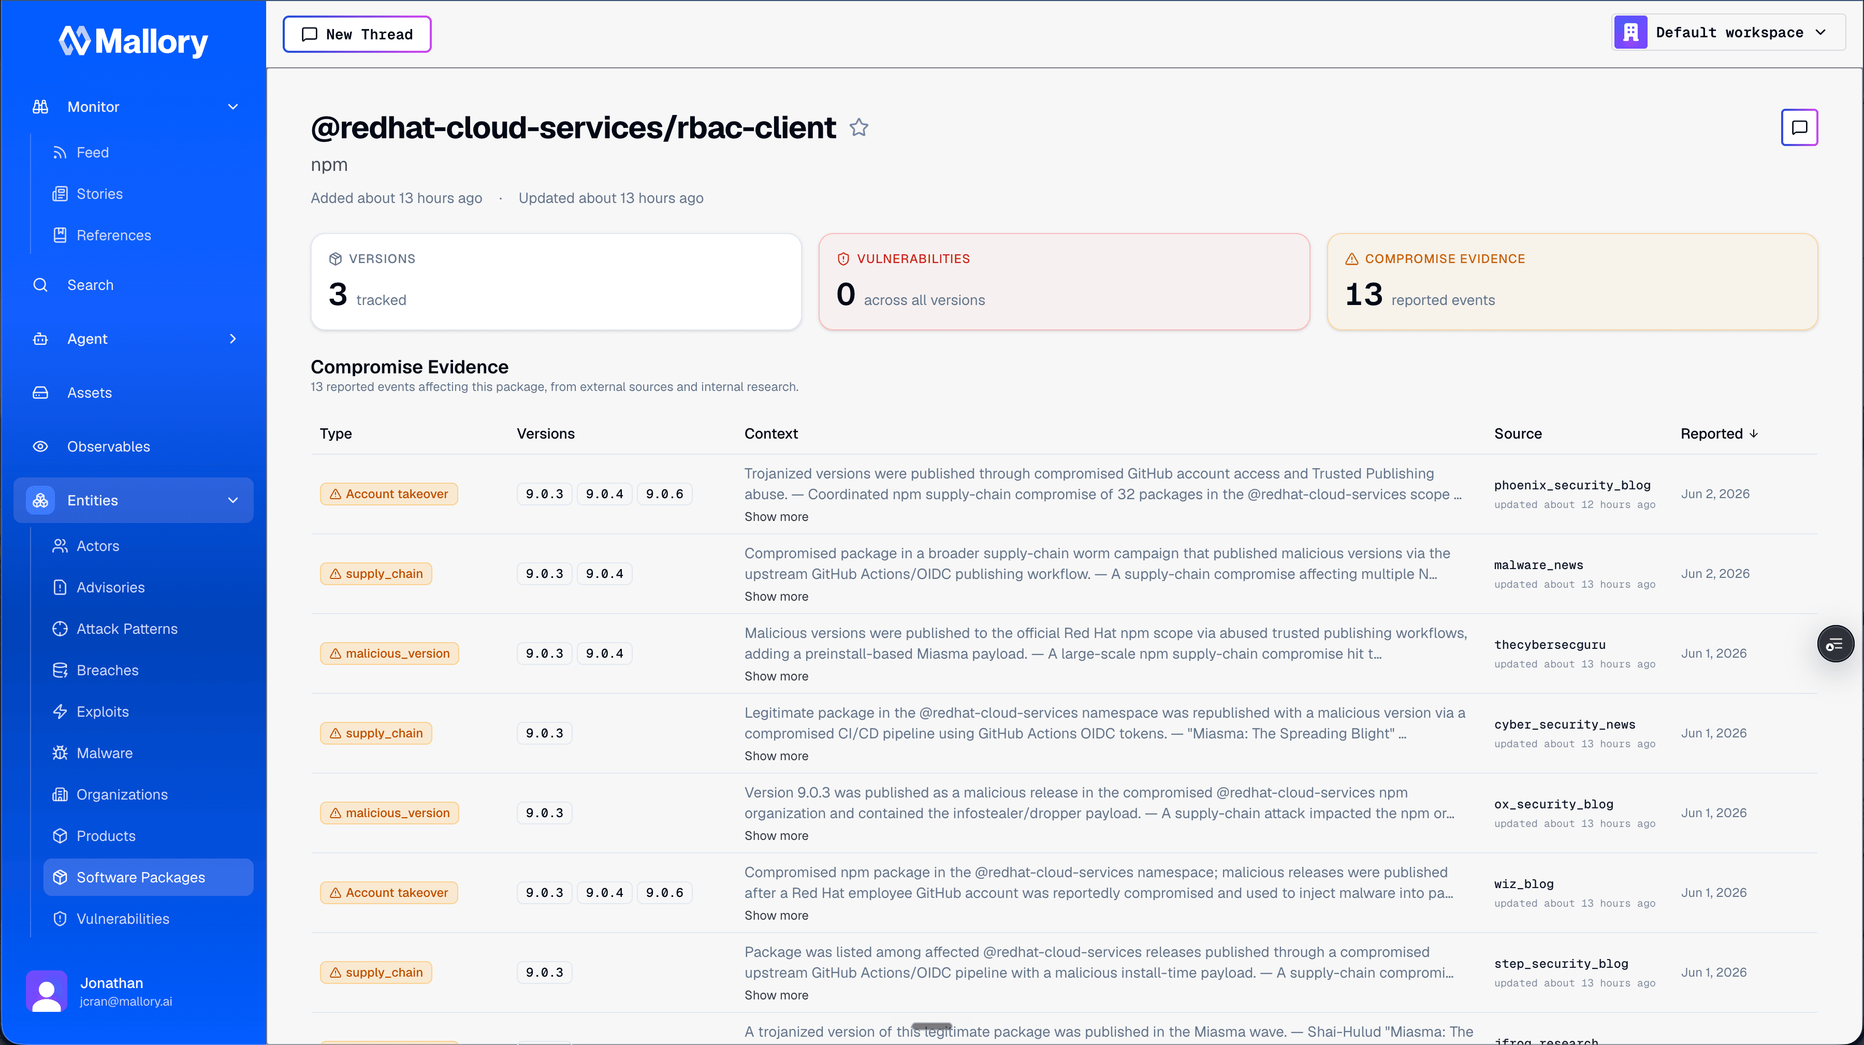
Task: Click the Observables eye icon
Action: coord(40,446)
